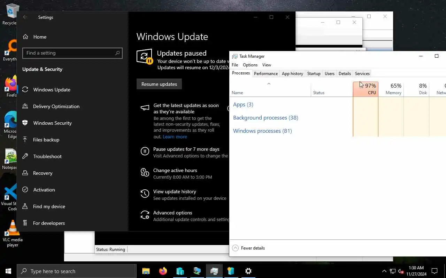Sort processes by Disk column
The image size is (446, 278).
416,89
